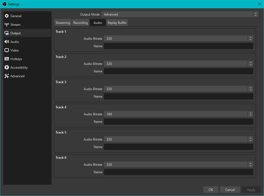This screenshot has width=264, height=196.
Task: Expand the Output Mode dropdown
Action: click(x=179, y=14)
